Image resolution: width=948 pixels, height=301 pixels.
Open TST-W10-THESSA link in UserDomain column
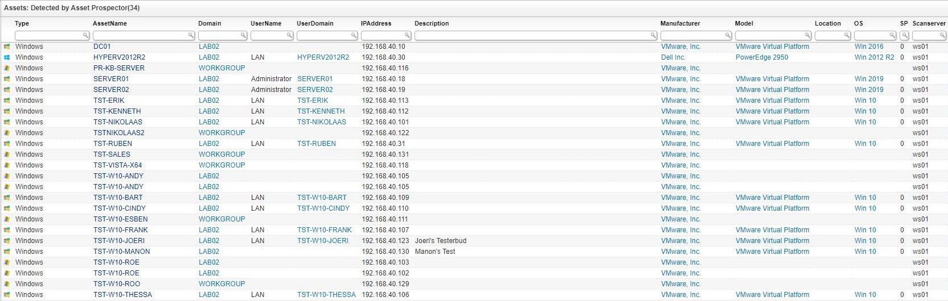tap(326, 295)
